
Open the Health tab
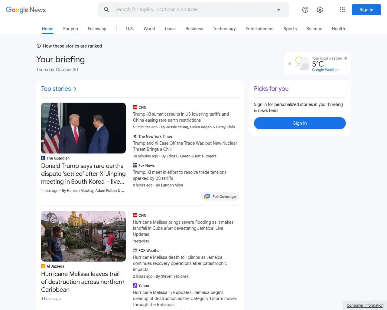point(338,29)
